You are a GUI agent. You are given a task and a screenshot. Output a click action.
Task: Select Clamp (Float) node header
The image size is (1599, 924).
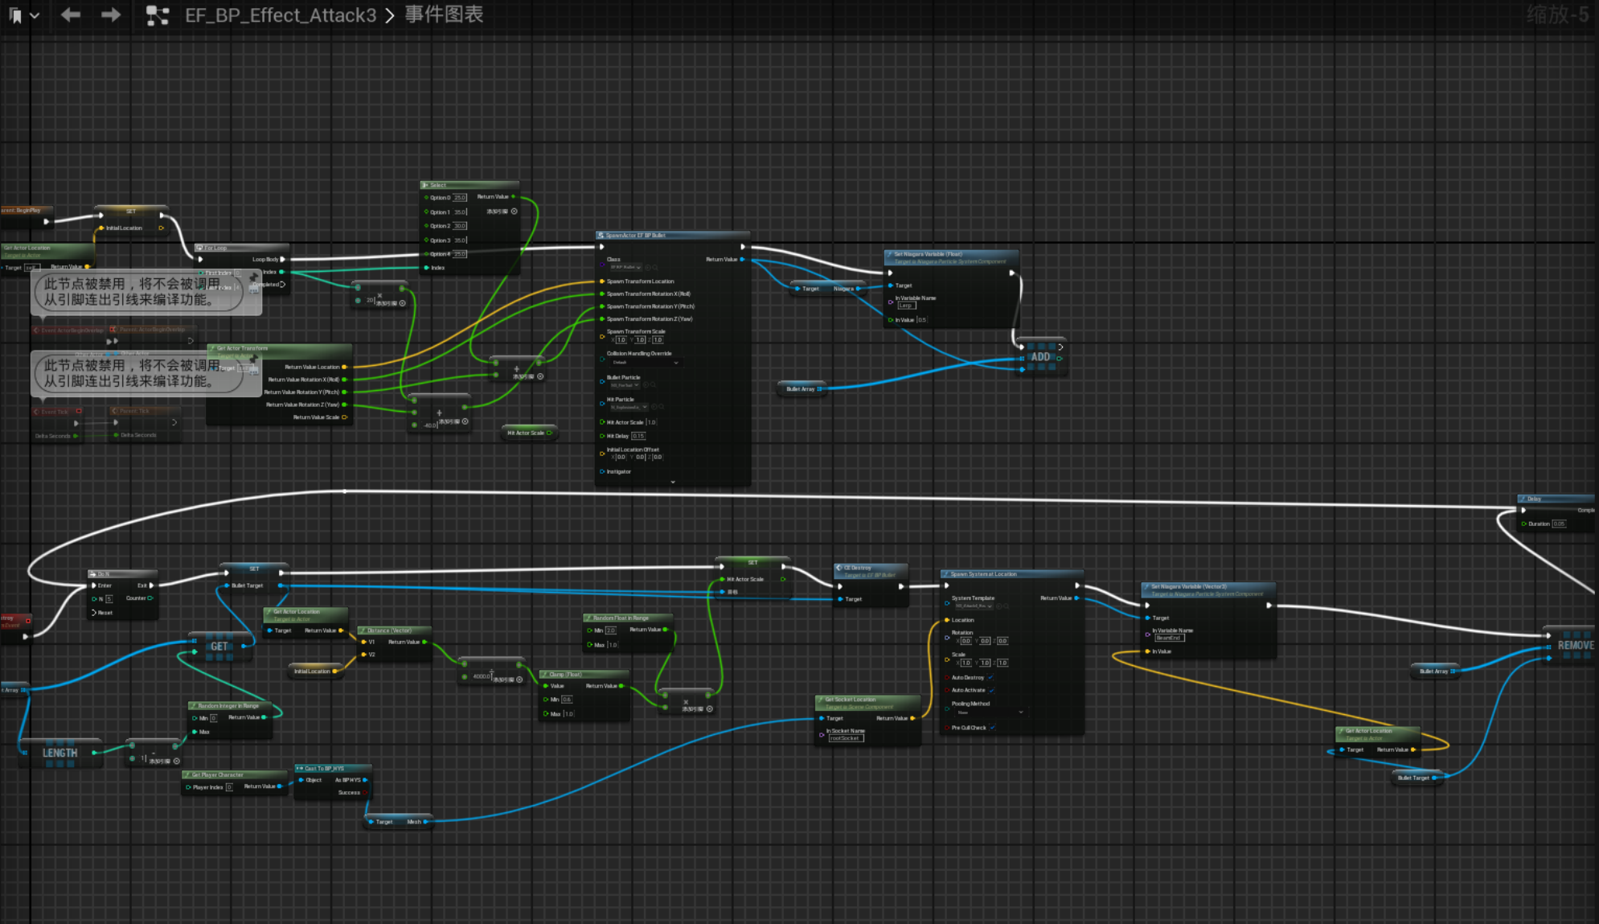click(x=584, y=674)
